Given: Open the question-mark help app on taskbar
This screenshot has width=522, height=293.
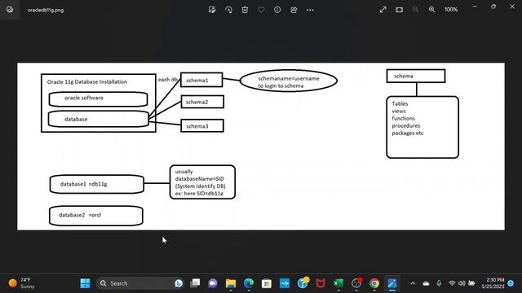Looking at the screenshot, I should (303, 283).
